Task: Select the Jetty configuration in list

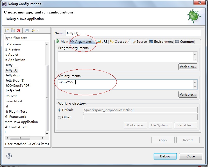Action: pos(9,65)
